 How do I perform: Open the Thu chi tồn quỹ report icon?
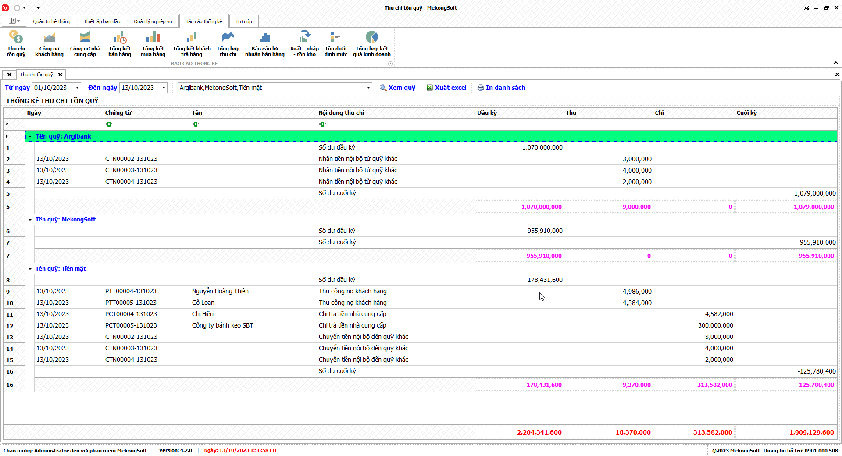coord(16,43)
